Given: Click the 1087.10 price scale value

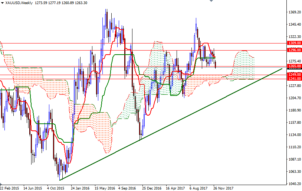Looking at the screenshot, I should (295, 159).
